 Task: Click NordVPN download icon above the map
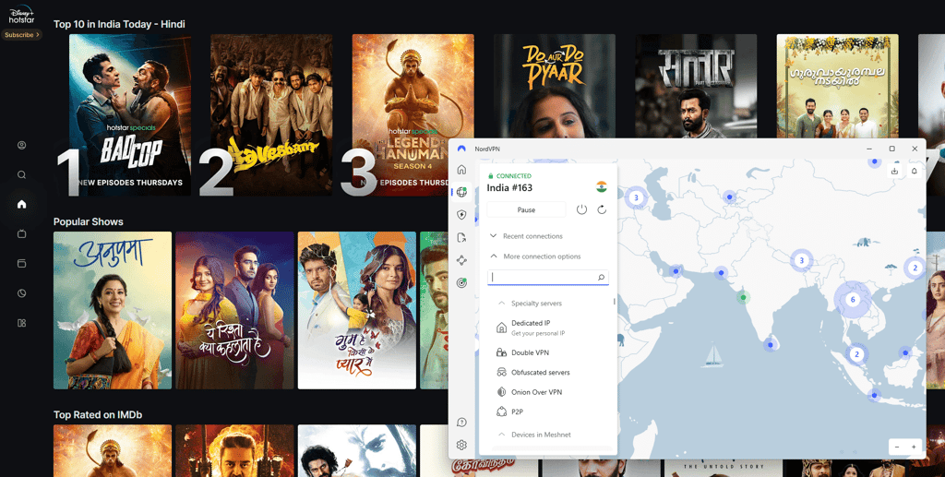click(x=894, y=171)
